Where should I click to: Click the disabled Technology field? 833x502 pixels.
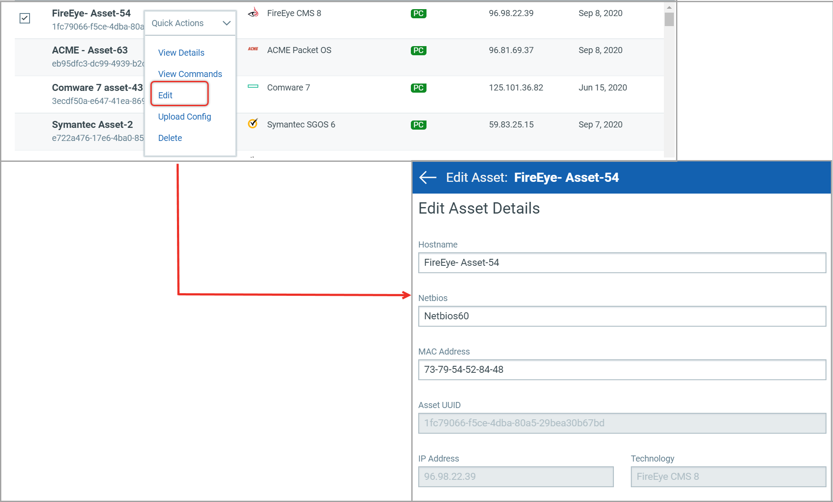(728, 477)
